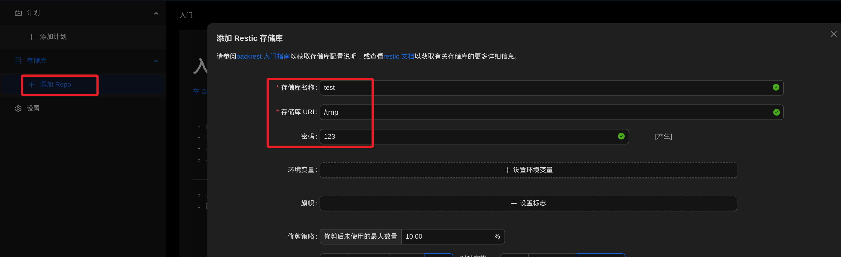Click the plus icon beside 添加计划
This screenshot has width=841, height=257.
pos(31,37)
